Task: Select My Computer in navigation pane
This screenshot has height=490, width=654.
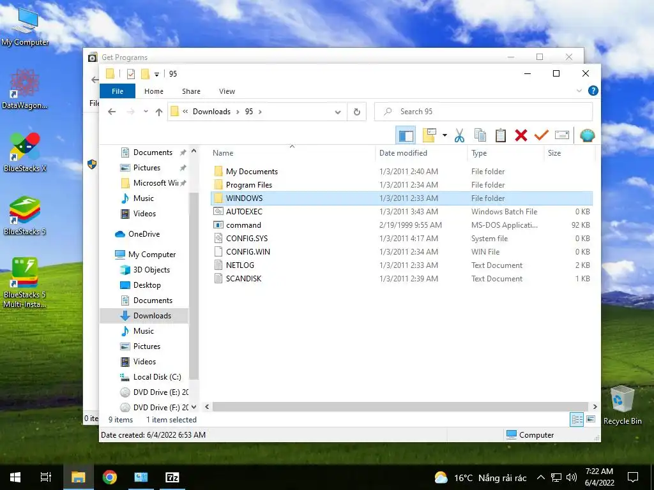Action: coord(152,255)
